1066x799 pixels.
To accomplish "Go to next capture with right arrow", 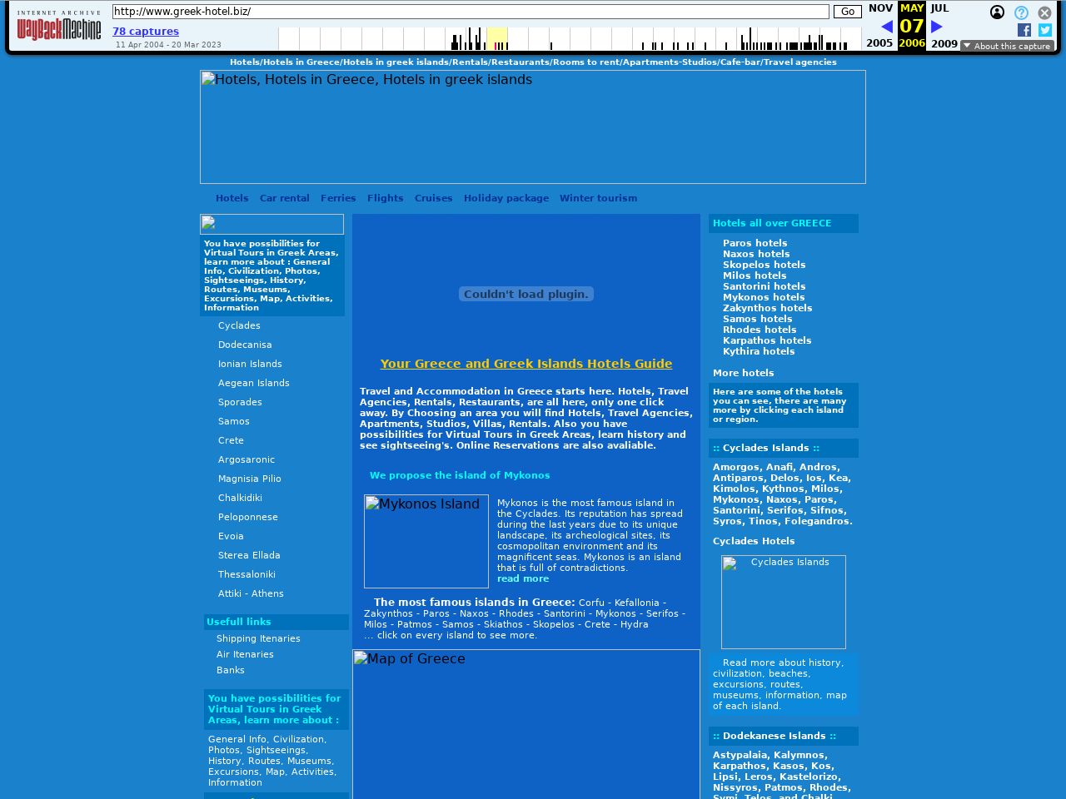I will [936, 27].
